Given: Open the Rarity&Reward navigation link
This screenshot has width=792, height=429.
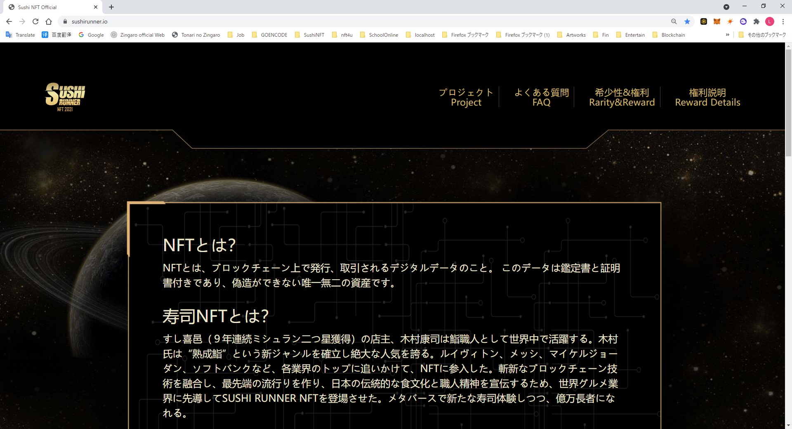Looking at the screenshot, I should (x=622, y=97).
